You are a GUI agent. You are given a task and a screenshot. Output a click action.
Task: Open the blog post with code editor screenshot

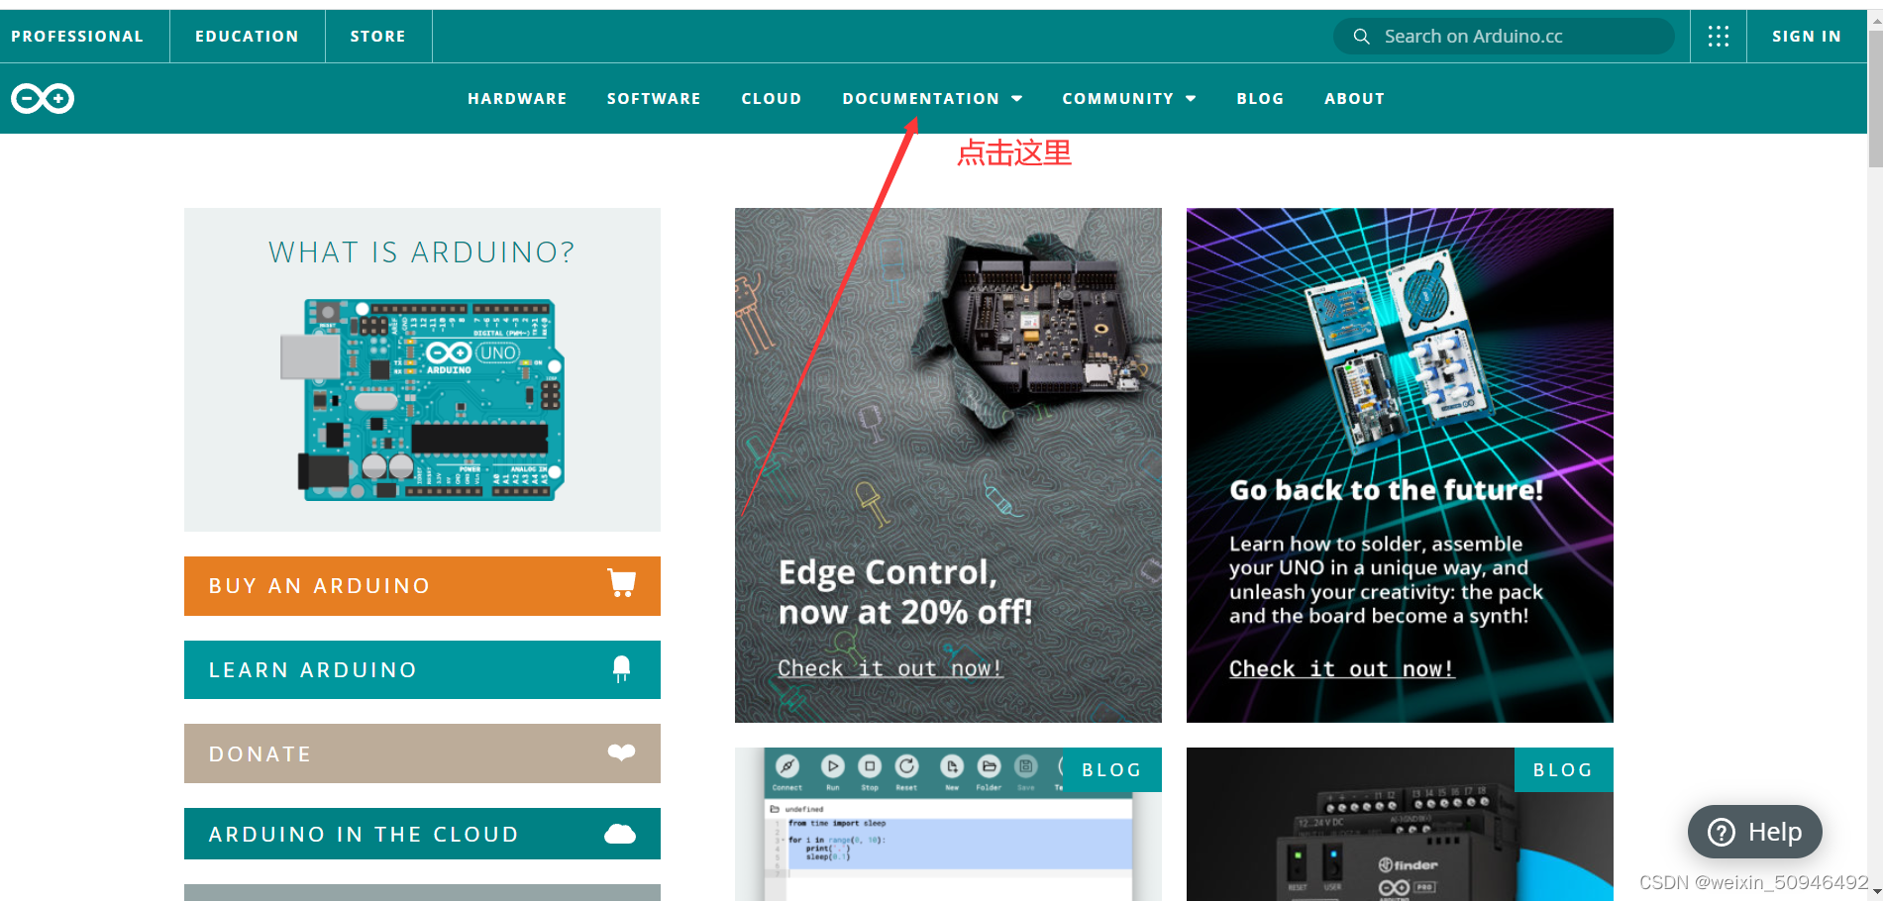click(948, 824)
